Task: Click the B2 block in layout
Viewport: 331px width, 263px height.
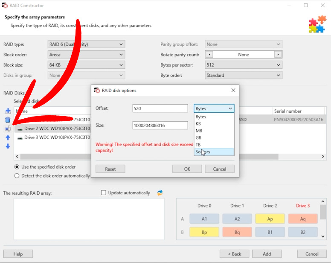Action: pos(303,232)
